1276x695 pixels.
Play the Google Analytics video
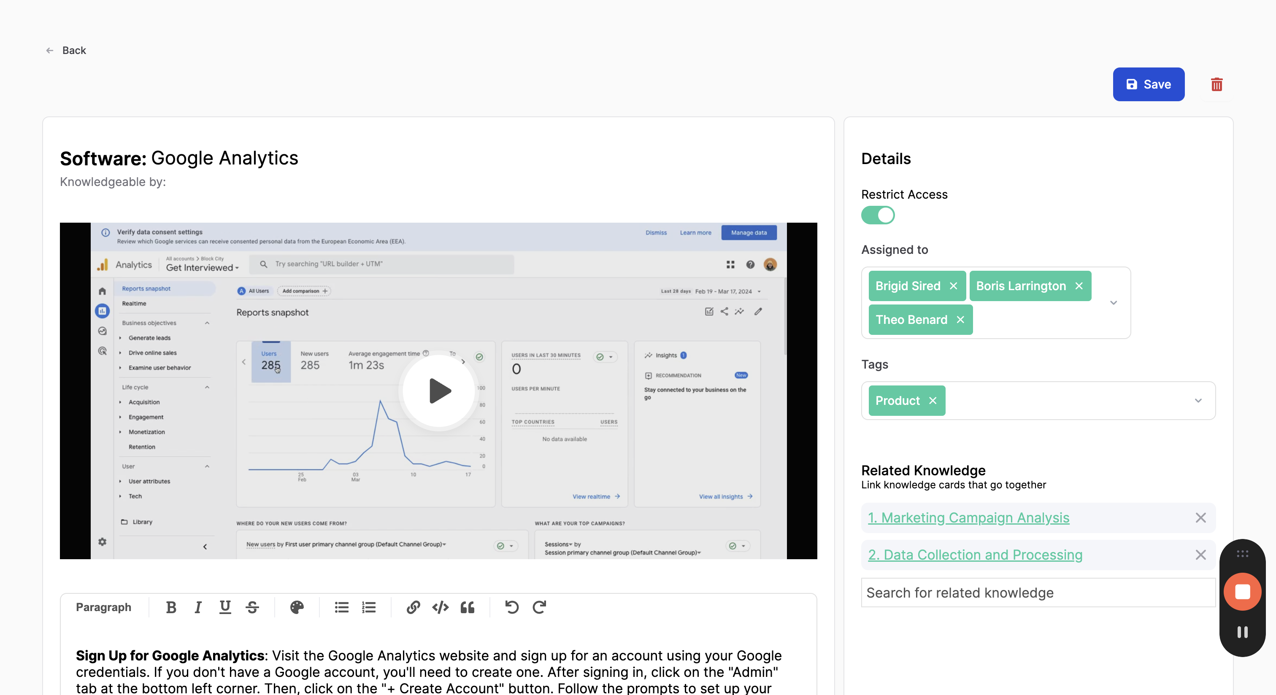(439, 391)
